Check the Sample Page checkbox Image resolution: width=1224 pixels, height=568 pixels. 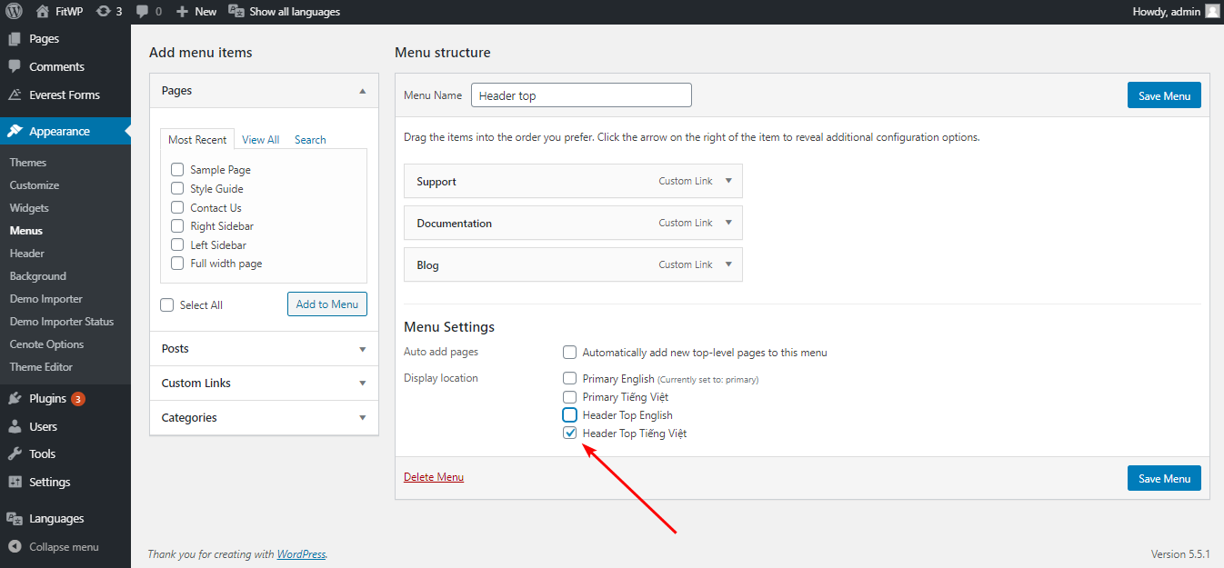point(177,170)
